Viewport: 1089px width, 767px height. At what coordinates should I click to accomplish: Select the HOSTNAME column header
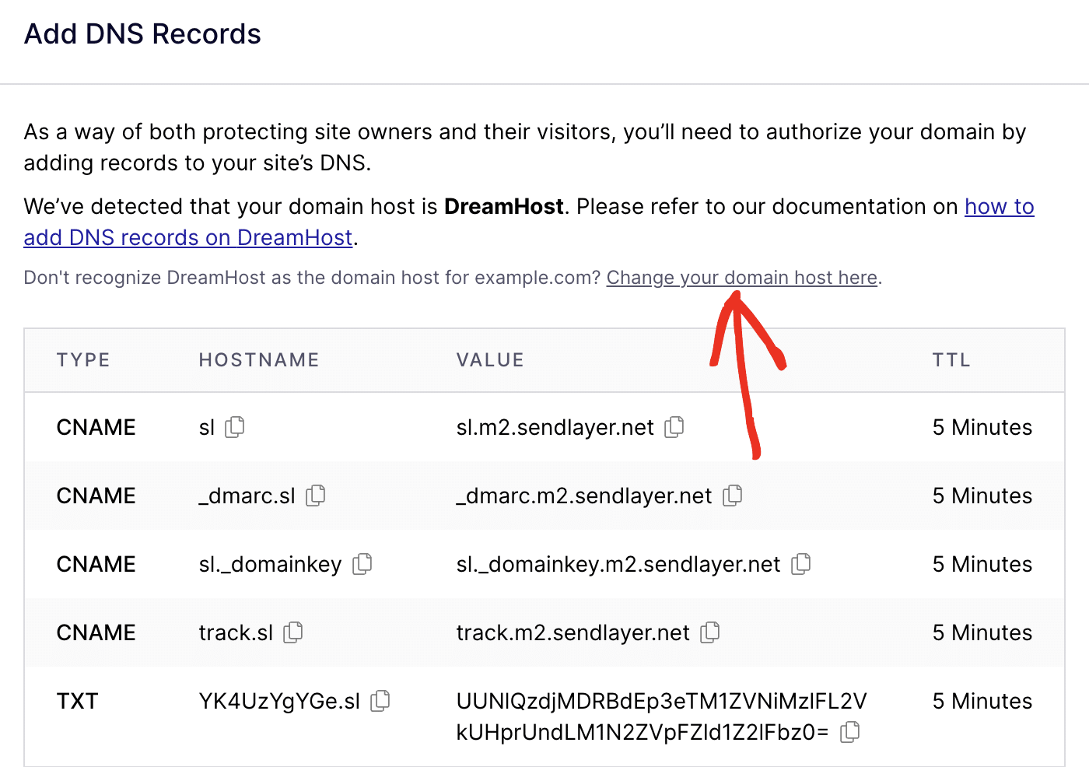(x=258, y=359)
